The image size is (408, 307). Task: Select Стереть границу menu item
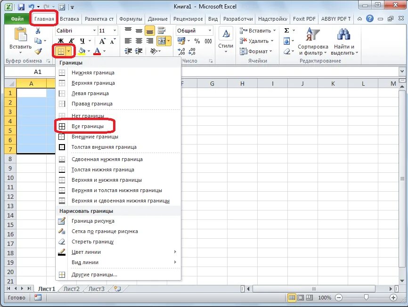(118, 242)
